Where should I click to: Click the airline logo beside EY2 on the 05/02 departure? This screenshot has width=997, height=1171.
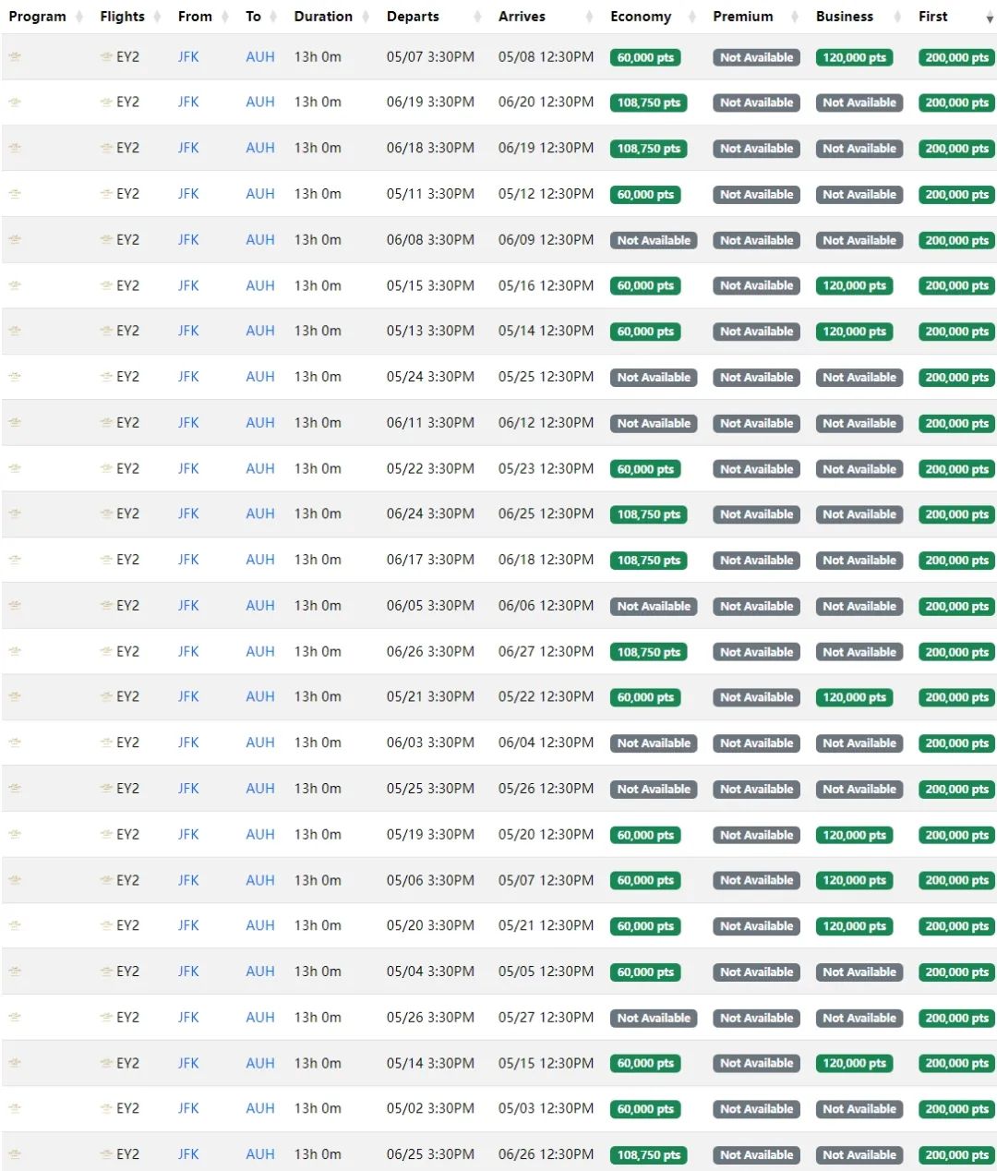(x=107, y=1109)
